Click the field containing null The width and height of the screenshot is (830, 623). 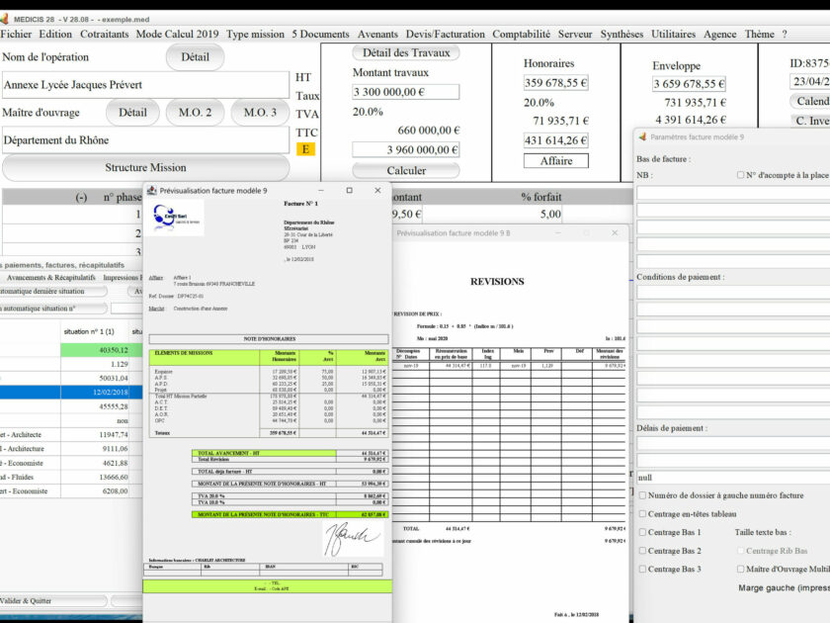(732, 478)
